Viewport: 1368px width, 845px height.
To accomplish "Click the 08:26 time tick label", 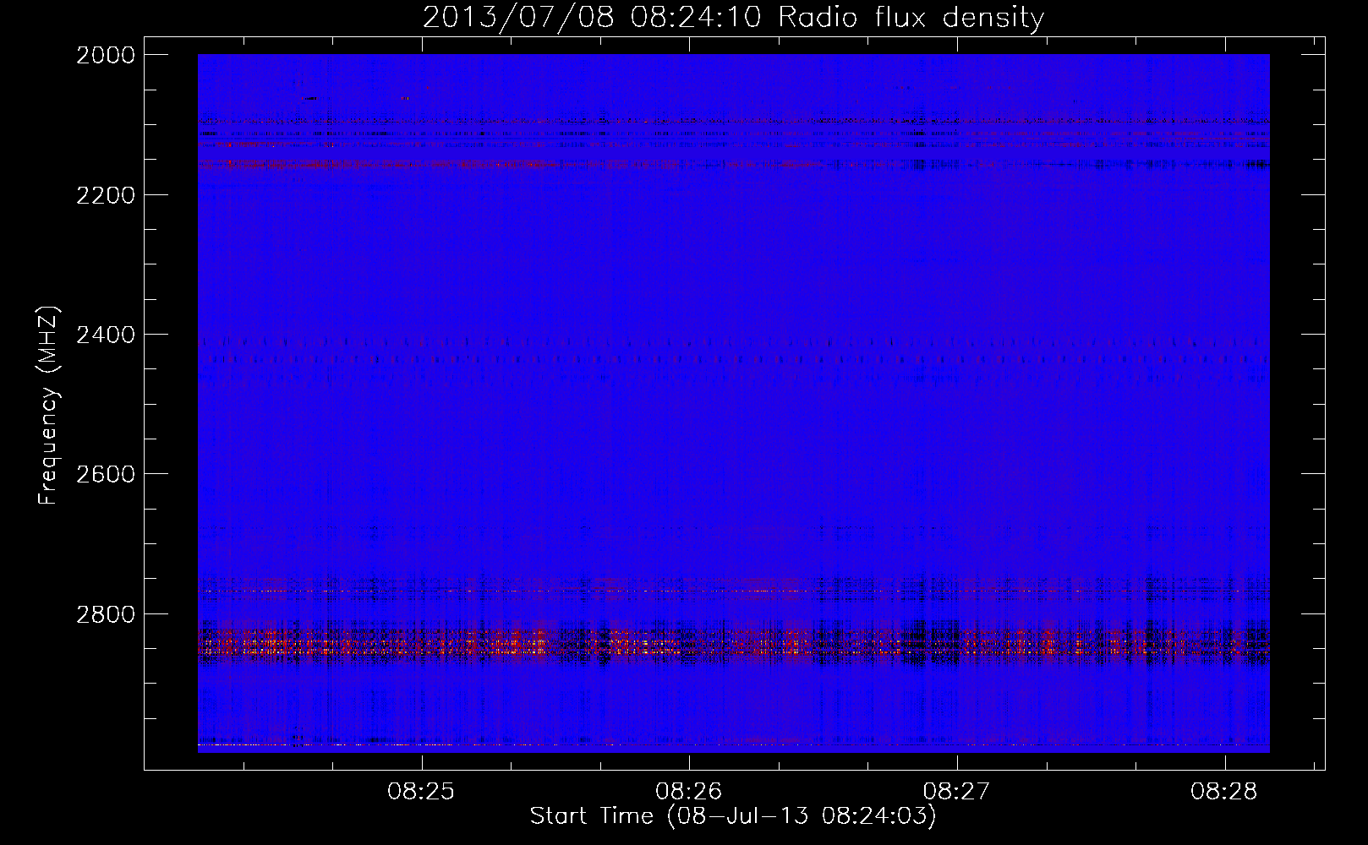I will pyautogui.click(x=689, y=792).
